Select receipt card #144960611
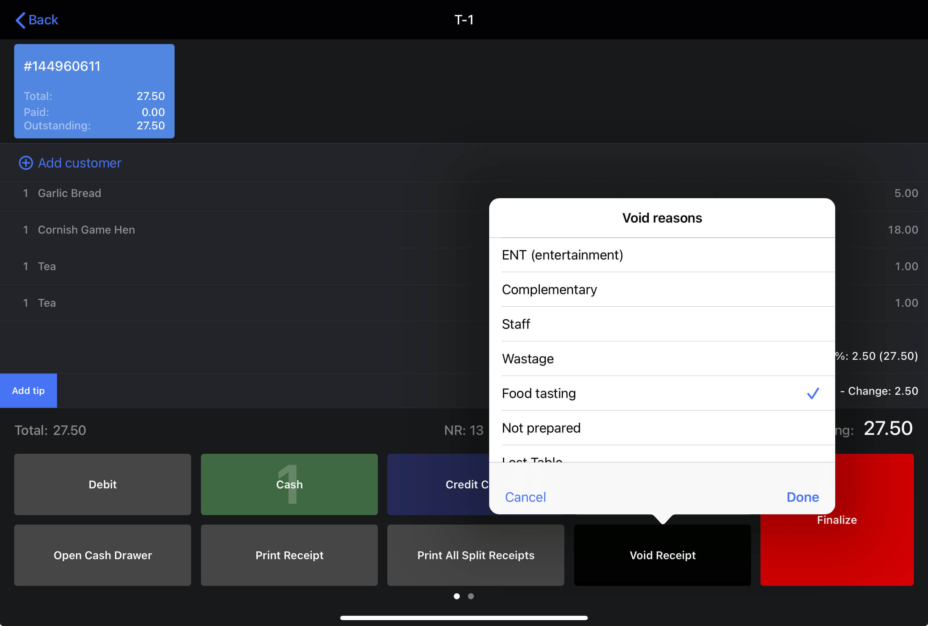The width and height of the screenshot is (928, 626). pyautogui.click(x=94, y=92)
